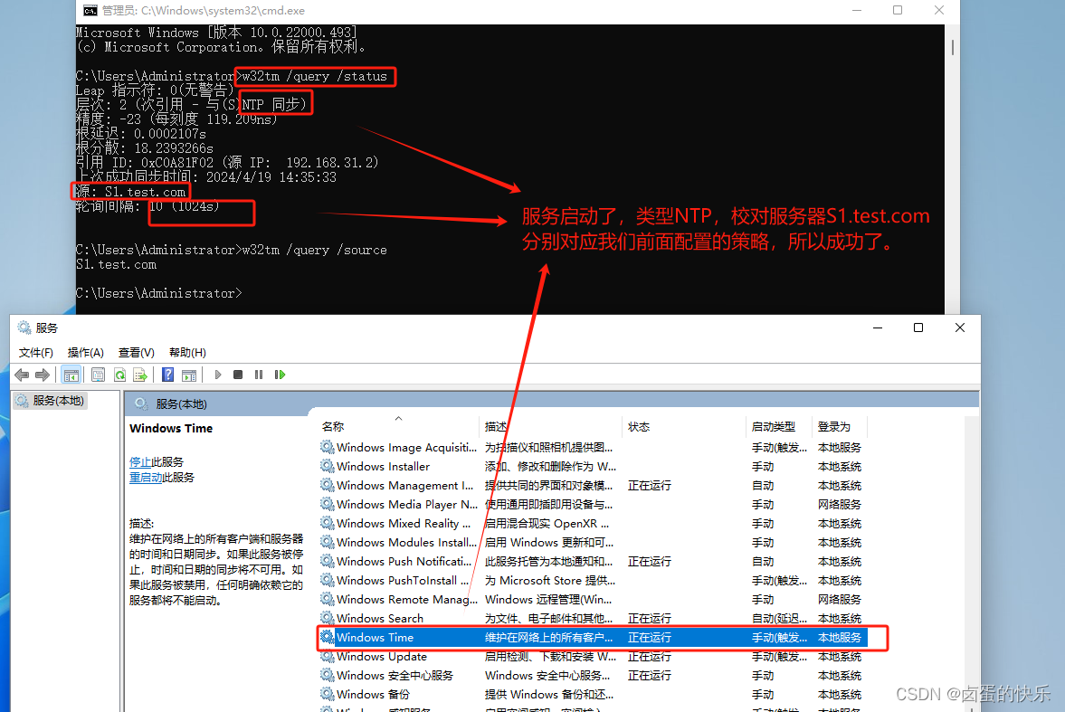Click the 停止 link to stop this service
1065x712 pixels.
pos(140,462)
